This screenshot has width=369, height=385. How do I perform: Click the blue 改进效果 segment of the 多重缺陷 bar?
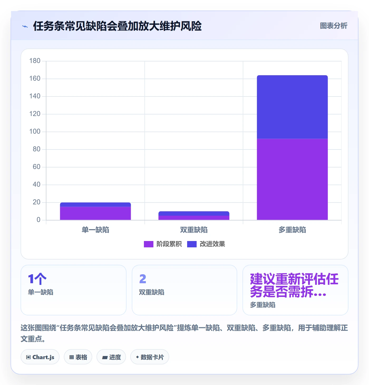pos(292,107)
